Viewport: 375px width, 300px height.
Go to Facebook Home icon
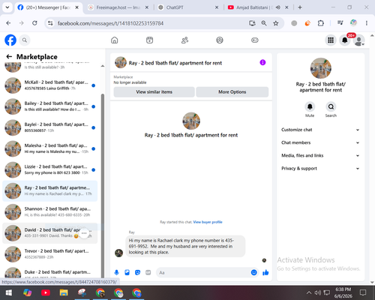[x=115, y=40]
